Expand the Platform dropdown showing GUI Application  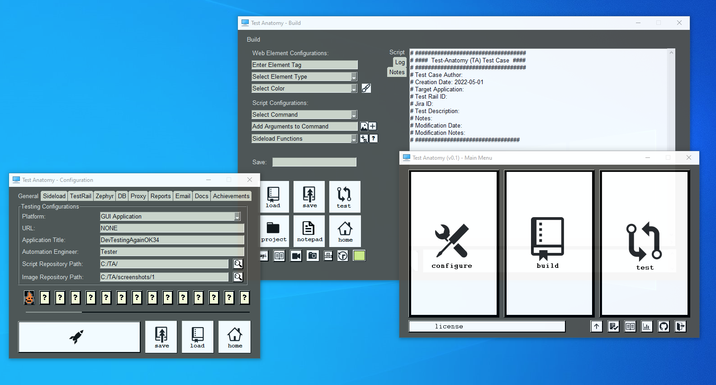(237, 217)
